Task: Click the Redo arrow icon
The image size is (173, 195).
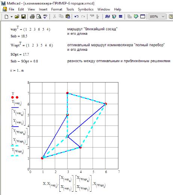Action: tap(83, 16)
